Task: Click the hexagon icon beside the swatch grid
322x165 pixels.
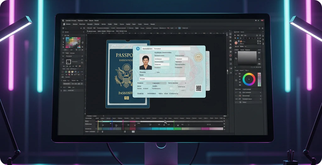Action: pyautogui.click(x=64, y=39)
